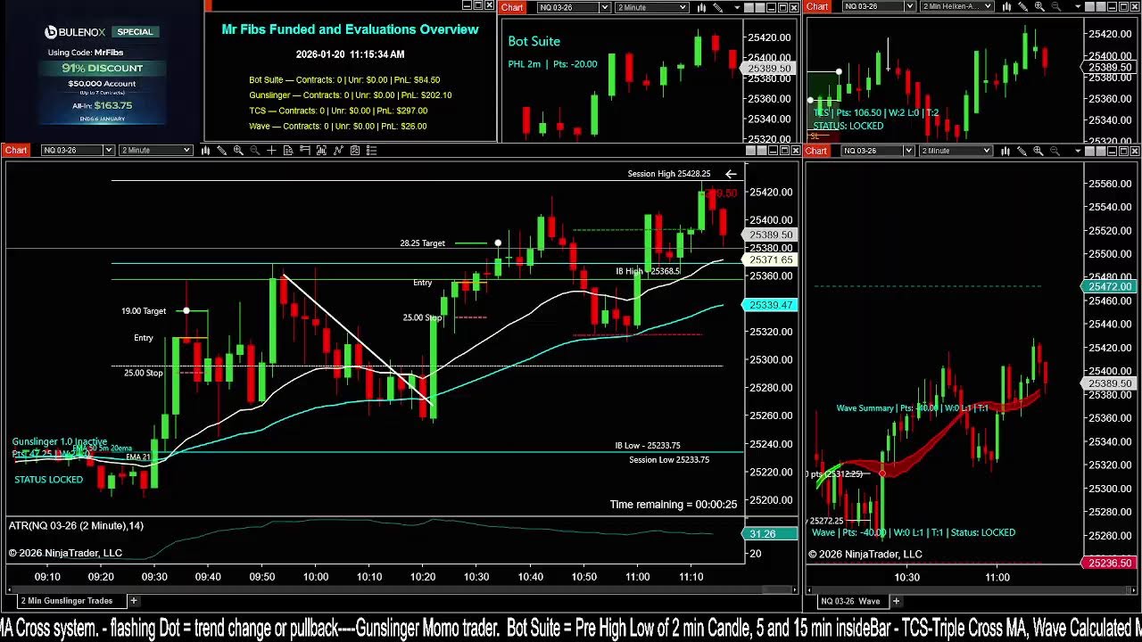1142x642 pixels.
Task: Zoom in on the Wave chart
Action: point(1038,150)
